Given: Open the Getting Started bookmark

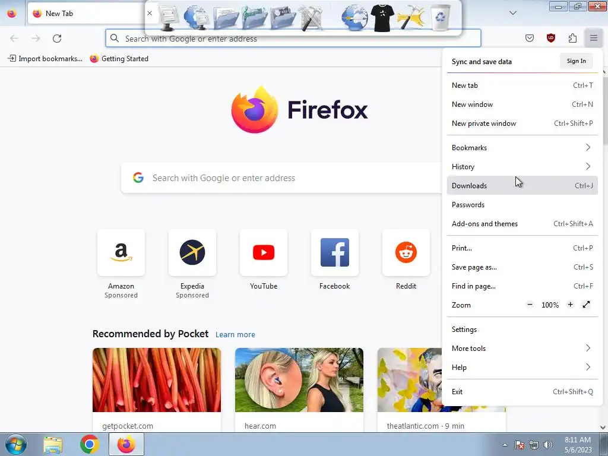Looking at the screenshot, I should point(119,59).
